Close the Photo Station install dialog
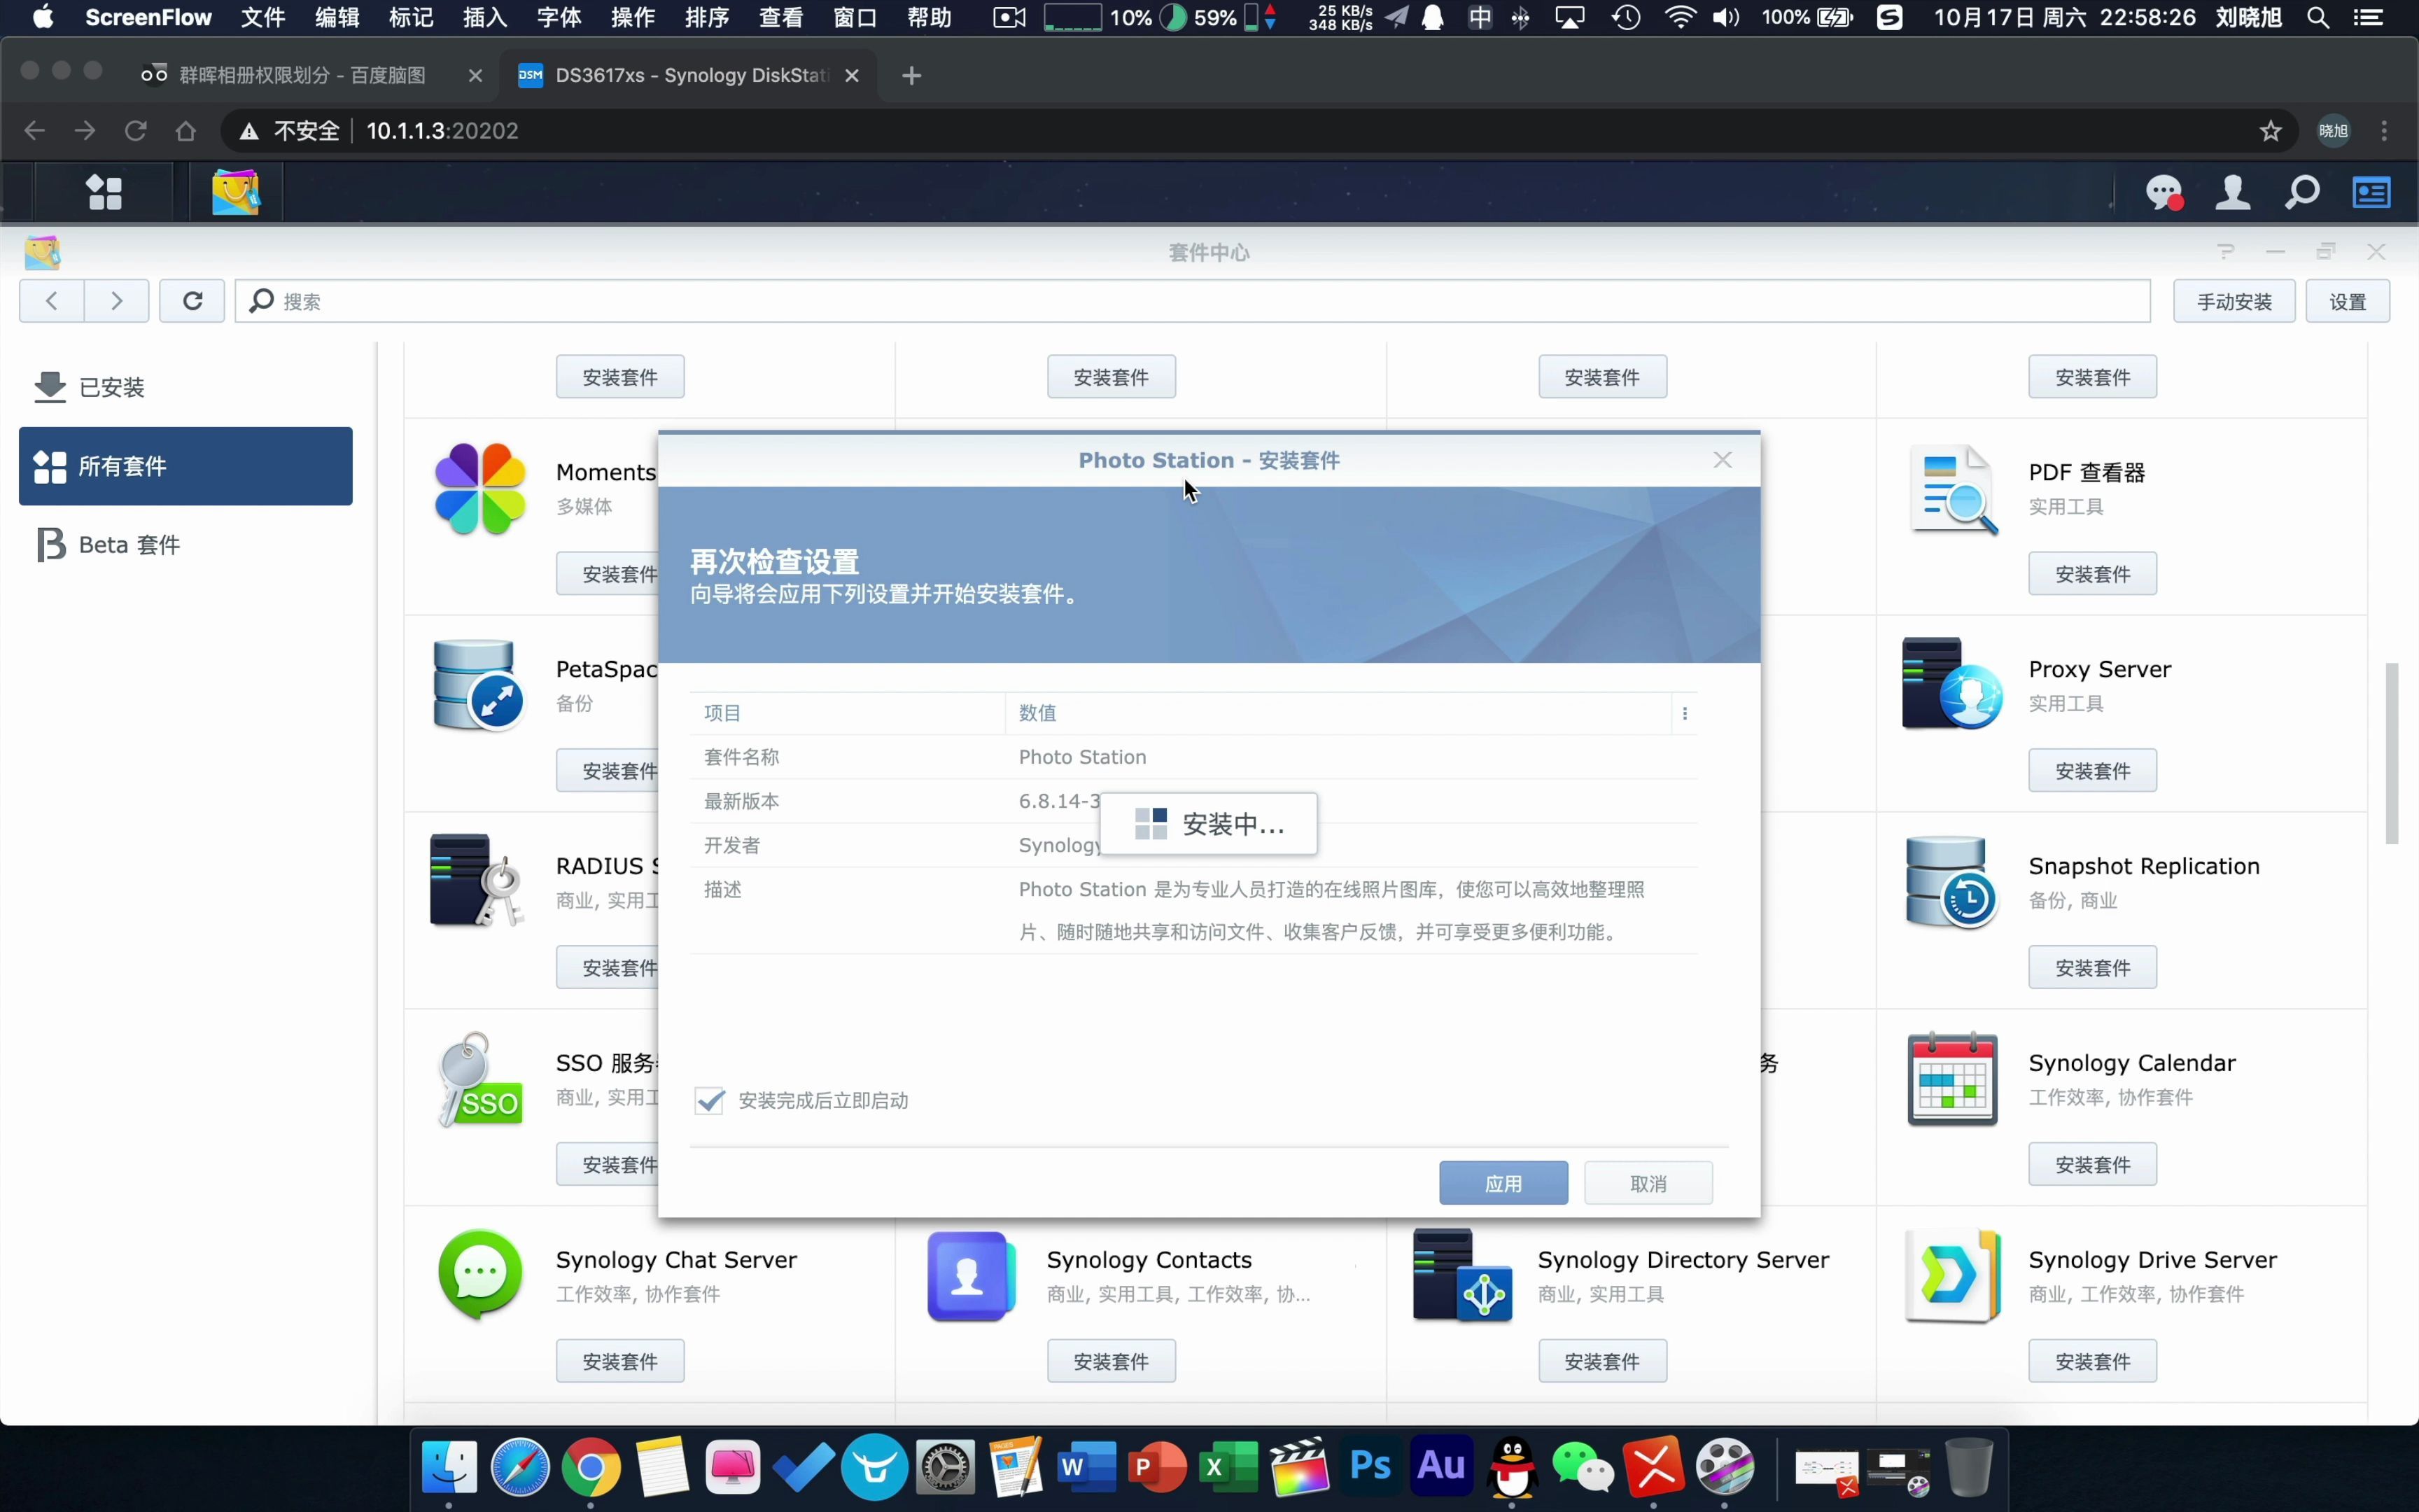Image resolution: width=2419 pixels, height=1512 pixels. tap(1723, 460)
